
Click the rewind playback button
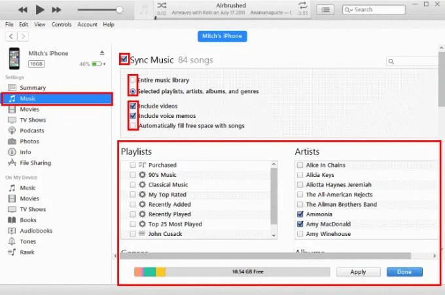pyautogui.click(x=23, y=10)
